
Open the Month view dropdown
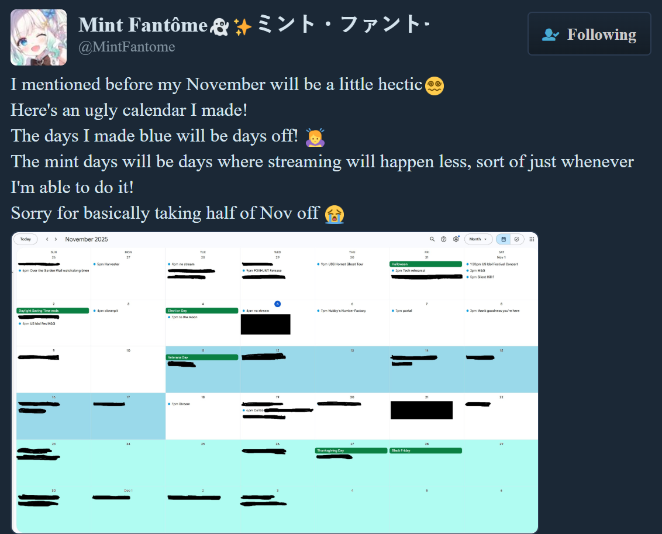(x=478, y=239)
